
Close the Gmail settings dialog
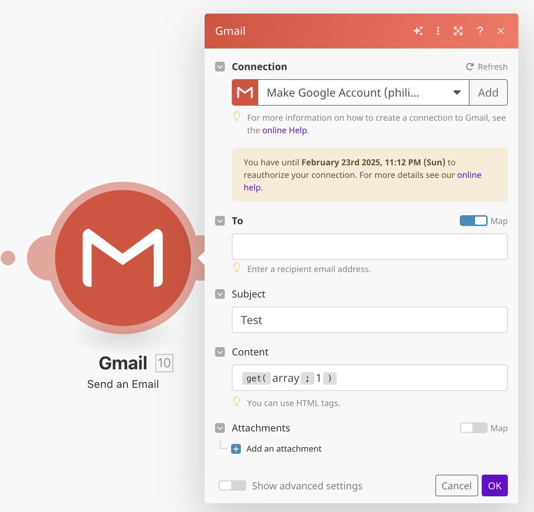501,31
